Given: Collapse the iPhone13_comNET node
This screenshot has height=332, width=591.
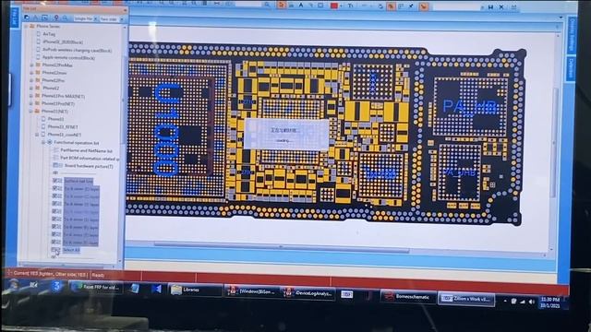Looking at the screenshot, I should [x=37, y=135].
